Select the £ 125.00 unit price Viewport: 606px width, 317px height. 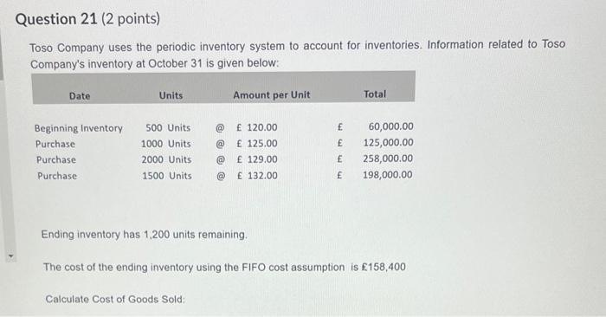point(257,144)
